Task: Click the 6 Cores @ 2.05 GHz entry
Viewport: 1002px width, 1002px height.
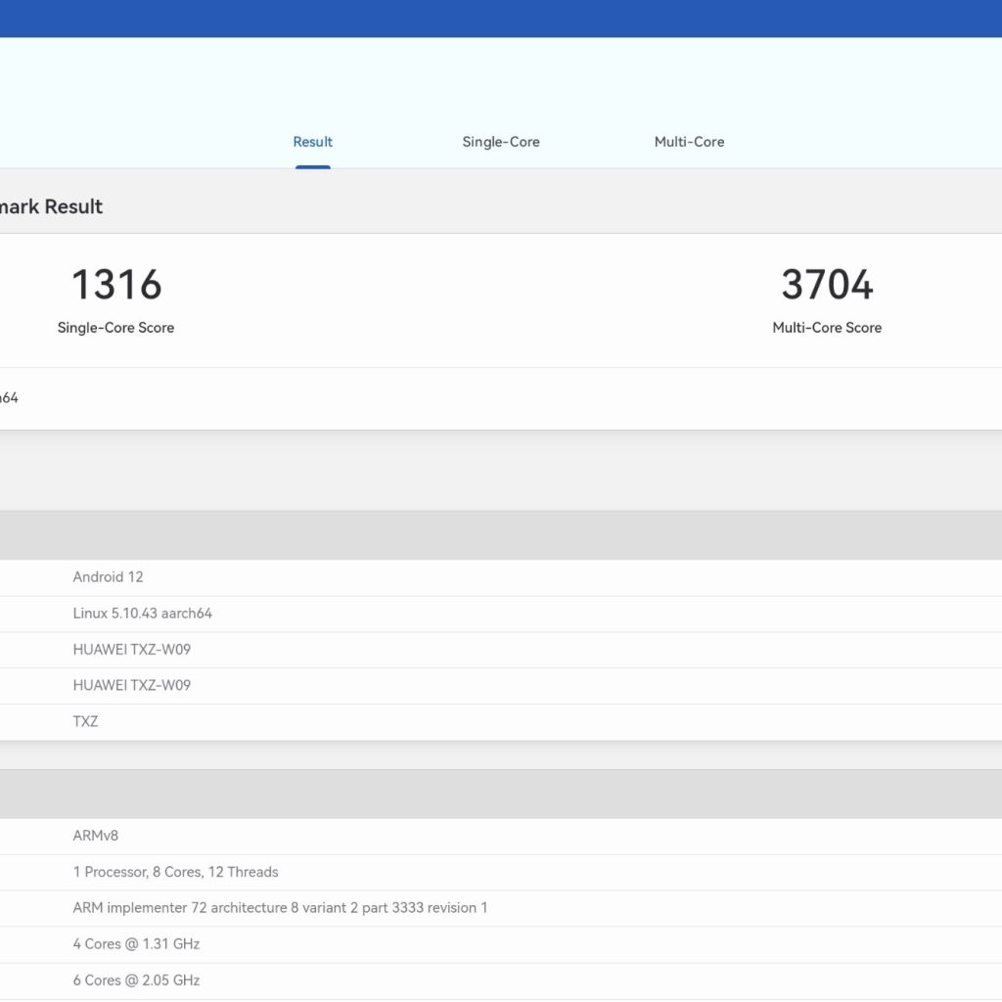Action: point(136,980)
